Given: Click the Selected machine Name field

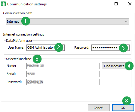Looking at the screenshot, I should (63, 66).
